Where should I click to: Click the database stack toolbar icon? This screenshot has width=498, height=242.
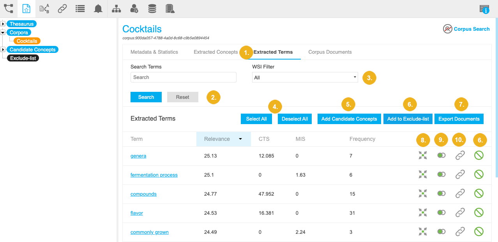(x=152, y=9)
